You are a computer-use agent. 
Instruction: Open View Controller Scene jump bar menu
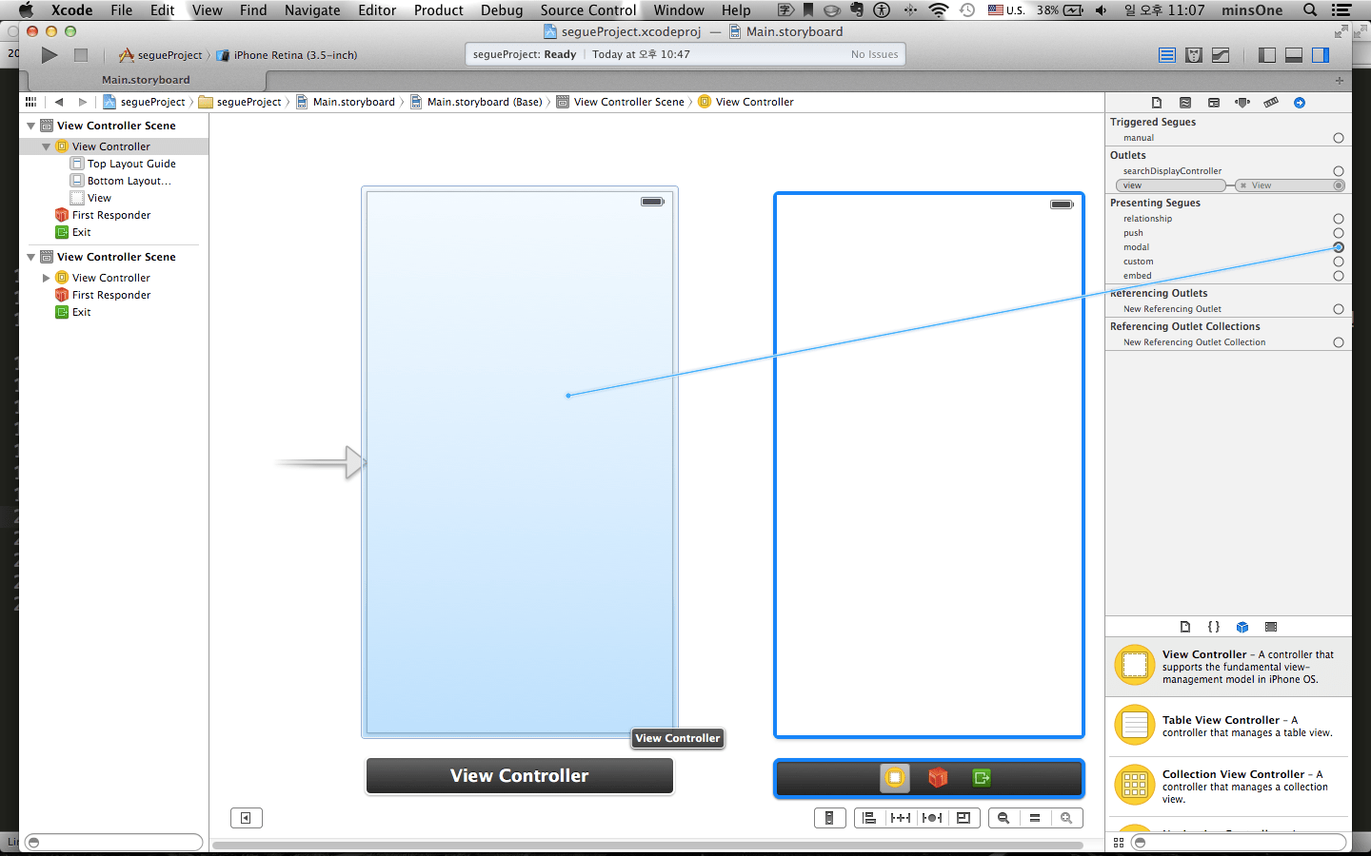[x=621, y=102]
